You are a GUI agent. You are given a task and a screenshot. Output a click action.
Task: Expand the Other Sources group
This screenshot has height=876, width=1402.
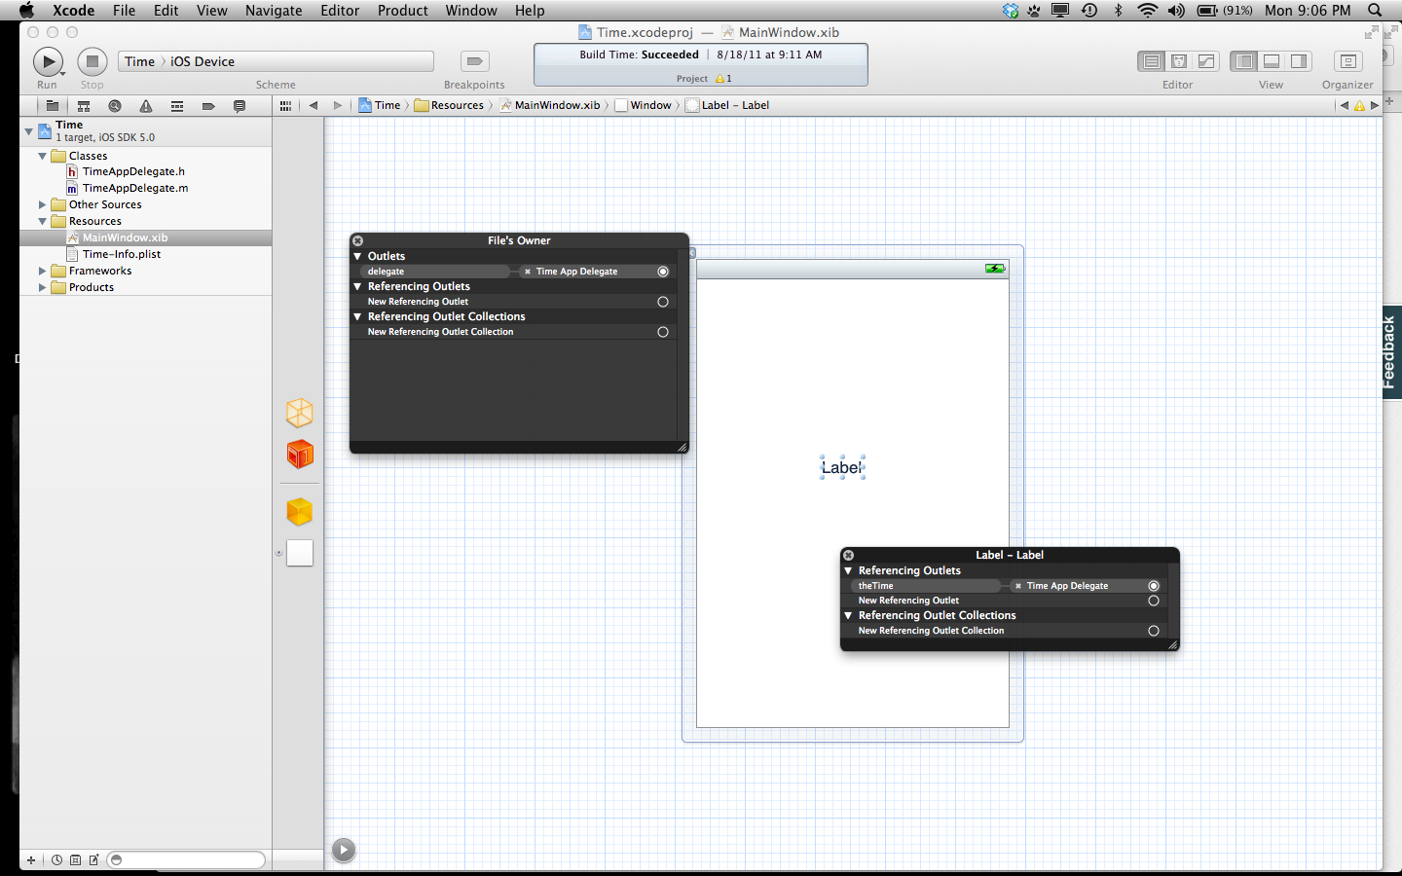tap(42, 204)
